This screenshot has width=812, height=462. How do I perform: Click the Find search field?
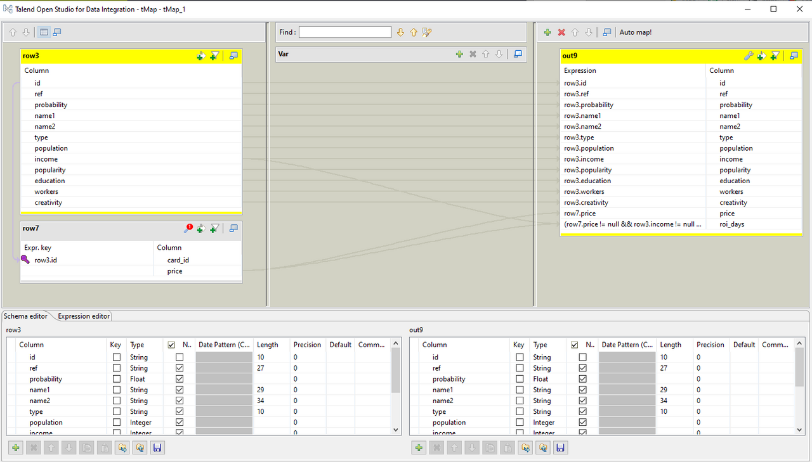point(345,32)
